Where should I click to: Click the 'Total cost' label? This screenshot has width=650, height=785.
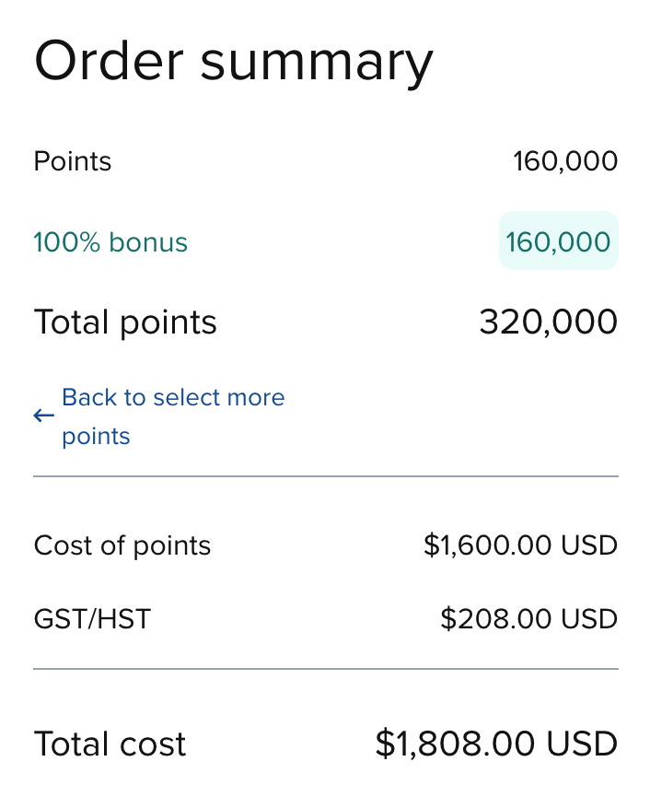(110, 744)
